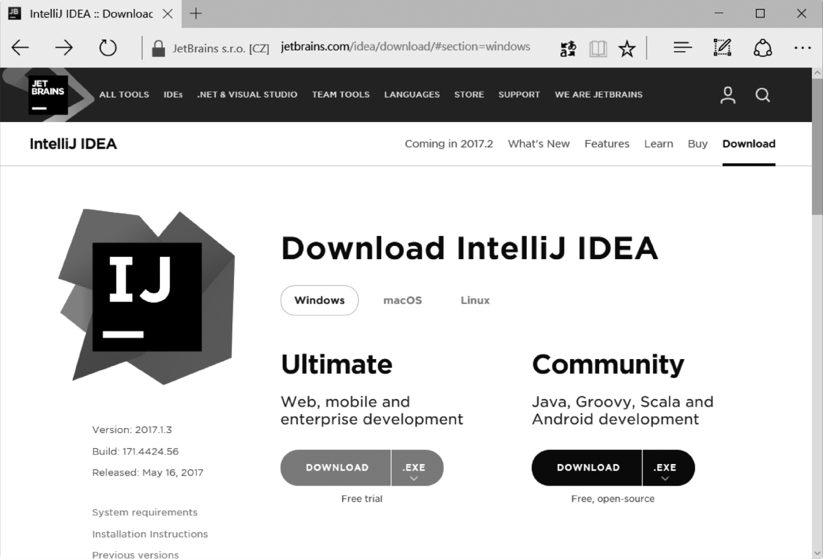Open WE ARE JETBRAINS menu
The image size is (823, 559).
(x=598, y=95)
